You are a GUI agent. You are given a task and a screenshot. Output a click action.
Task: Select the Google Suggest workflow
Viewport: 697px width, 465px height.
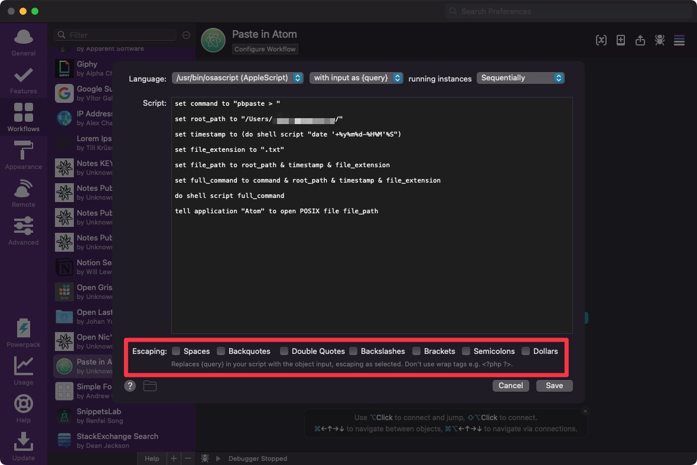(83, 93)
